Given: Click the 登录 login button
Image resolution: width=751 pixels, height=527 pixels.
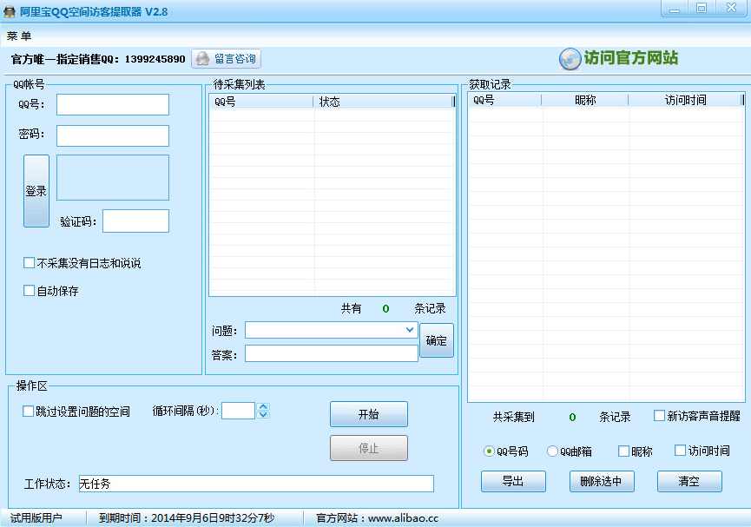Looking at the screenshot, I should [x=36, y=190].
